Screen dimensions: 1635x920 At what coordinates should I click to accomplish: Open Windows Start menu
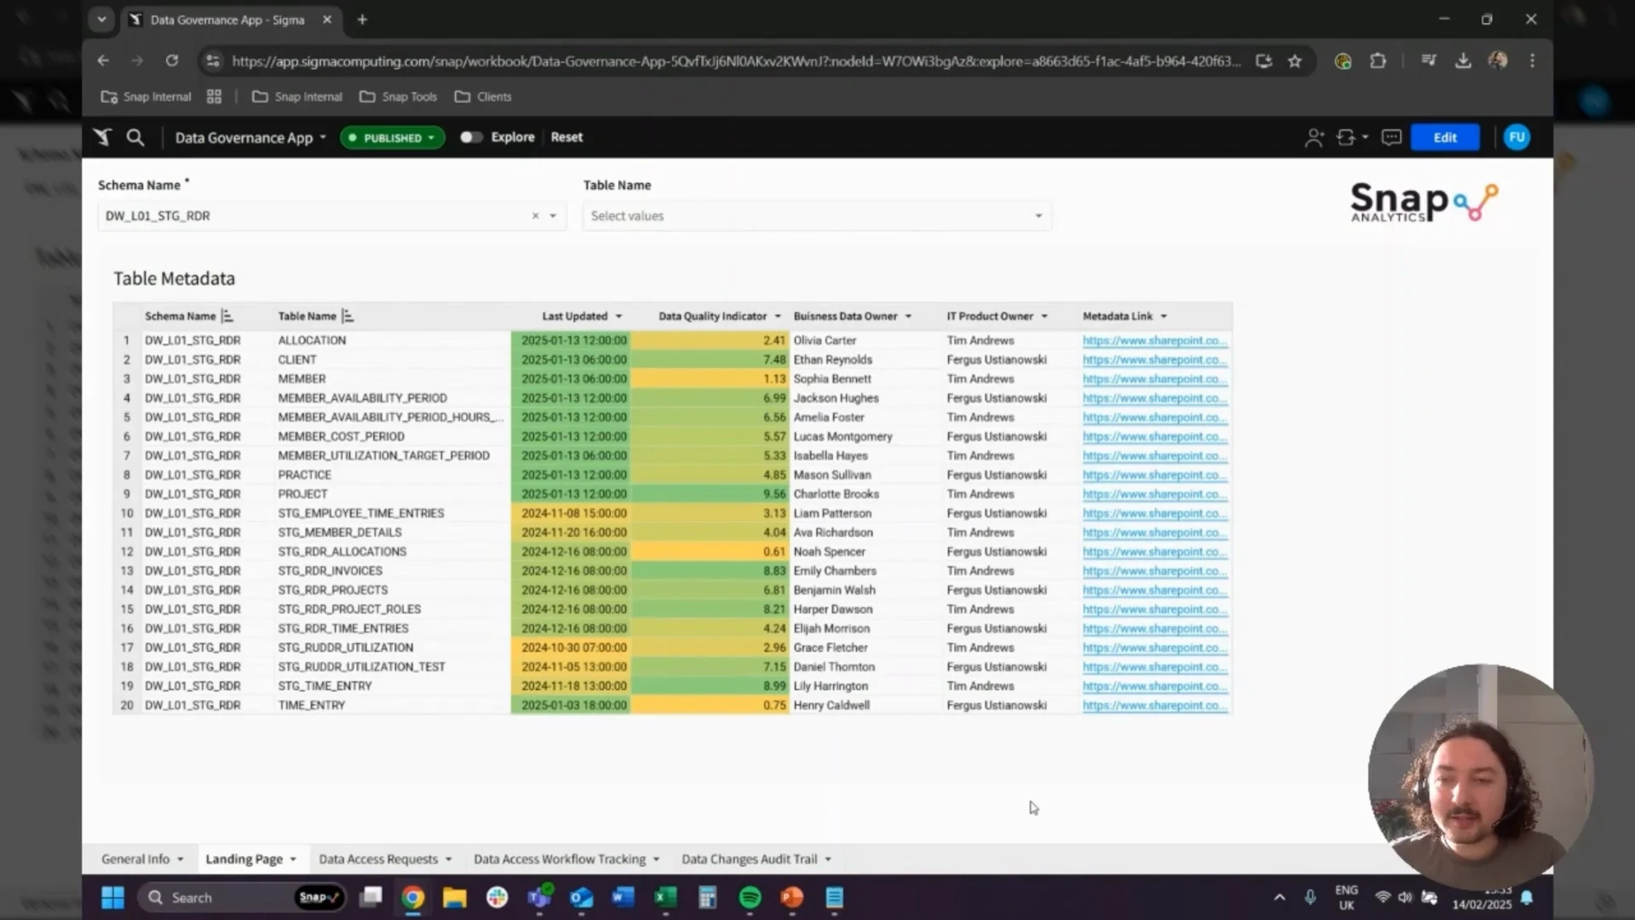(x=113, y=897)
